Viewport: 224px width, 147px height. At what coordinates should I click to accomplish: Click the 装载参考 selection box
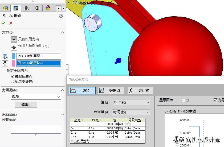36,129
